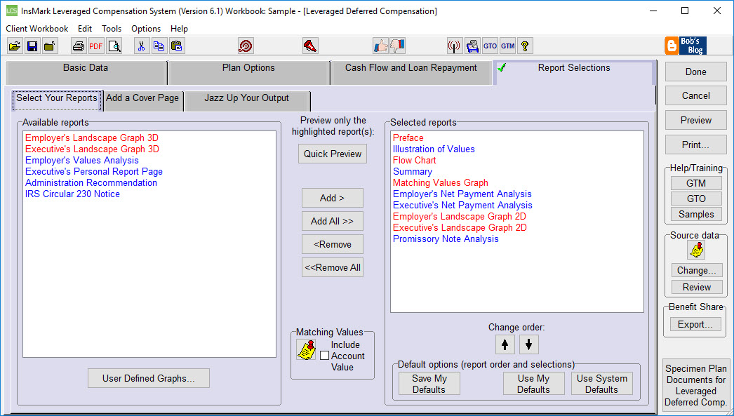Open the Save workbook icon
This screenshot has height=416, width=734.
pyautogui.click(x=32, y=45)
